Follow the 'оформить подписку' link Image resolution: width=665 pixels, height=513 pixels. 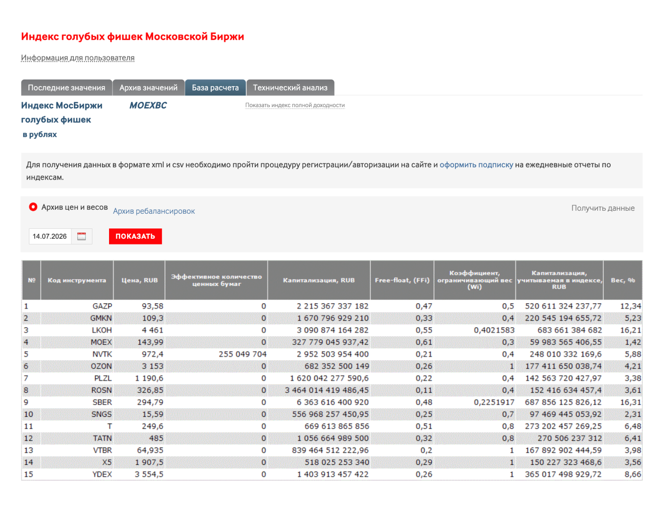[476, 165]
